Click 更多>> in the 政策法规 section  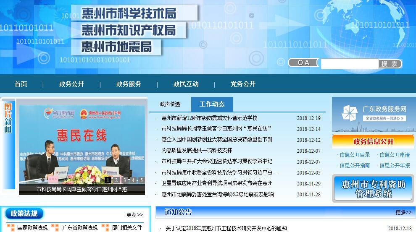[x=134, y=215]
